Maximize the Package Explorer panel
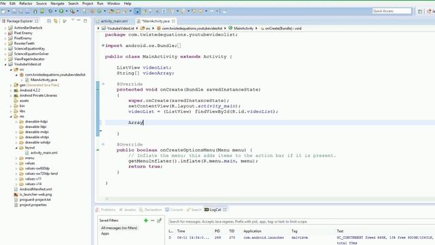Viewport: 435px width, 245px height. tap(85, 20)
